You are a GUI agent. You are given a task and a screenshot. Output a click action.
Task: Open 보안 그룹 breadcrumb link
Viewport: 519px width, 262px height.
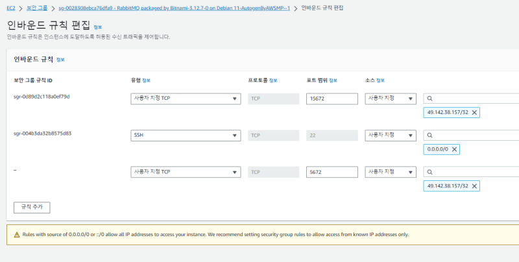tap(36, 8)
